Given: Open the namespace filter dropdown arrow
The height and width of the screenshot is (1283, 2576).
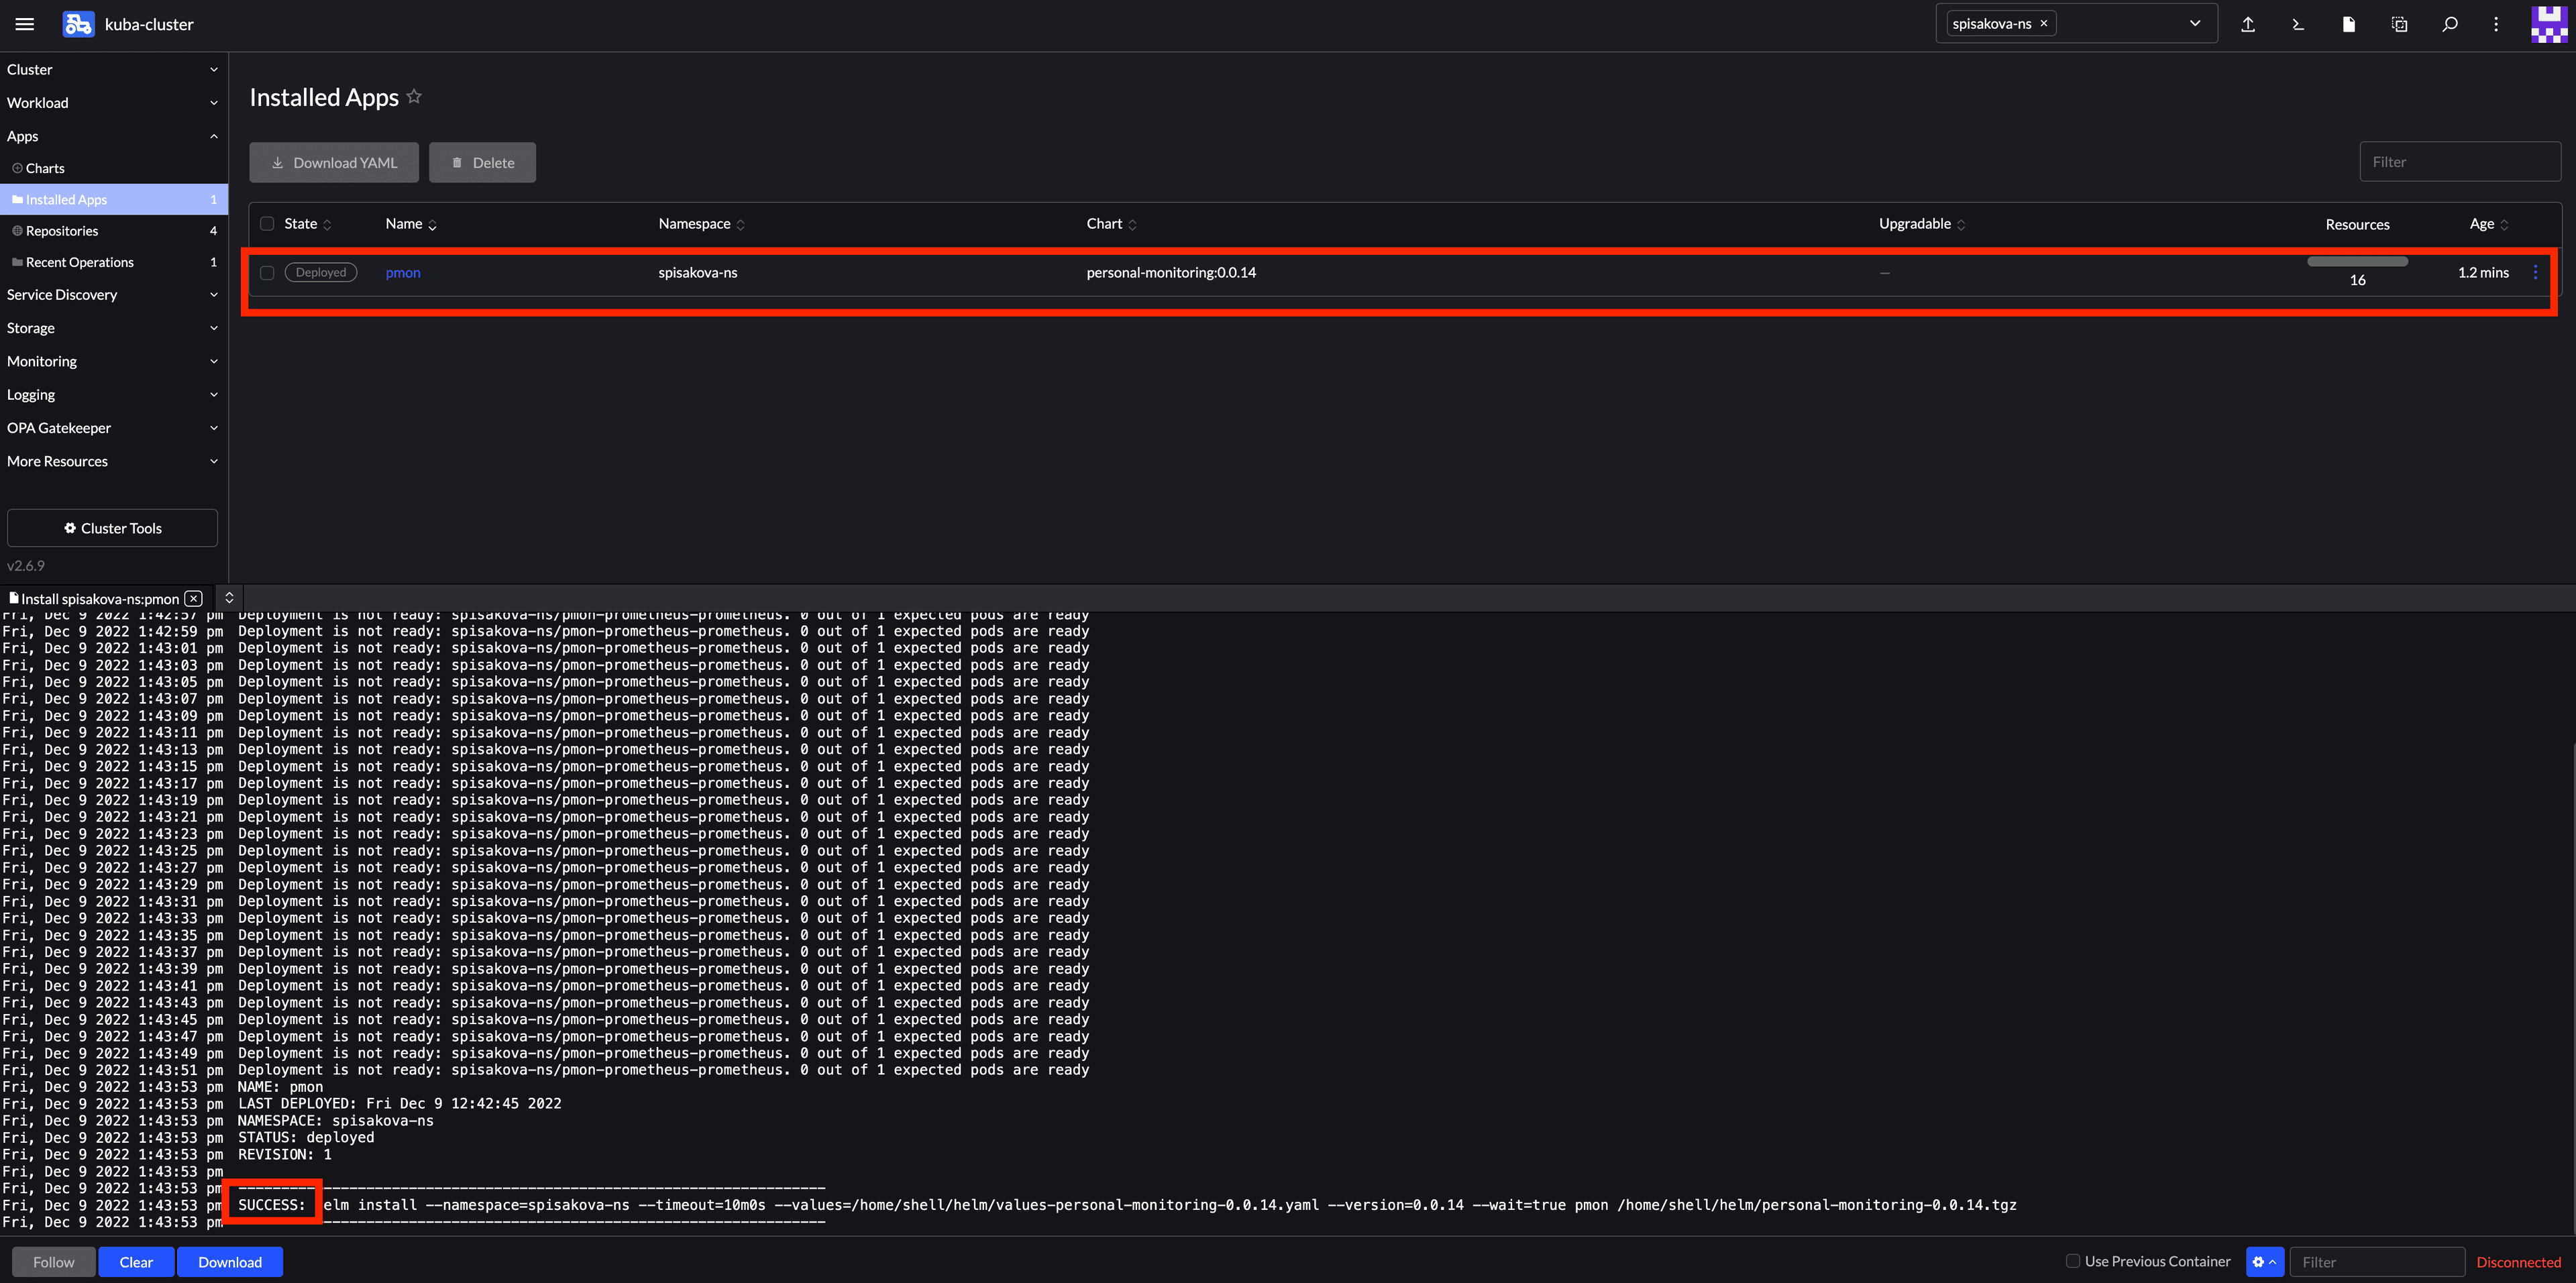Looking at the screenshot, I should pyautogui.click(x=2195, y=24).
